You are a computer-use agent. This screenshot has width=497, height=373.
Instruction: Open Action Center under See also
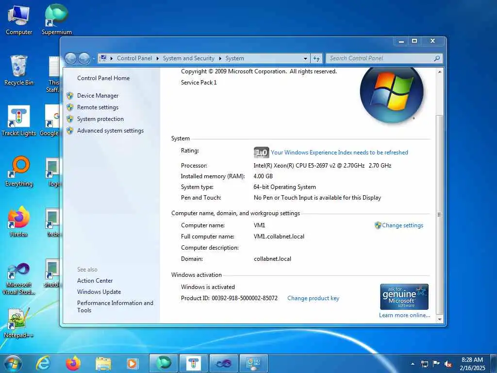click(x=95, y=281)
